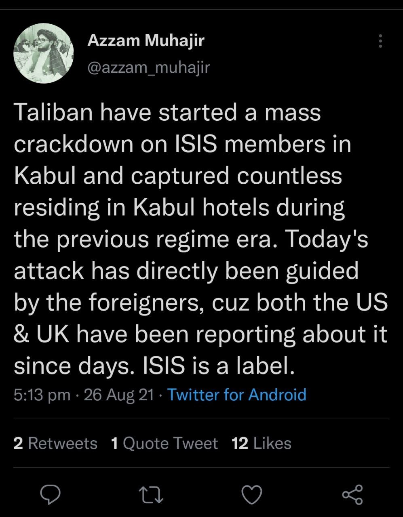This screenshot has width=403, height=517.
Task: Tap the reply speech bubble icon
Action: [x=51, y=494]
